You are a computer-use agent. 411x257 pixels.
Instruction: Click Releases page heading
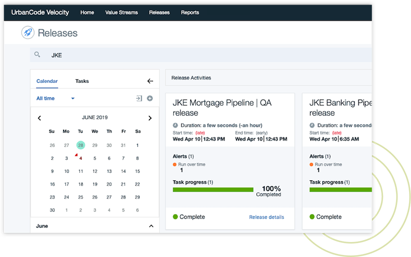[x=58, y=33]
